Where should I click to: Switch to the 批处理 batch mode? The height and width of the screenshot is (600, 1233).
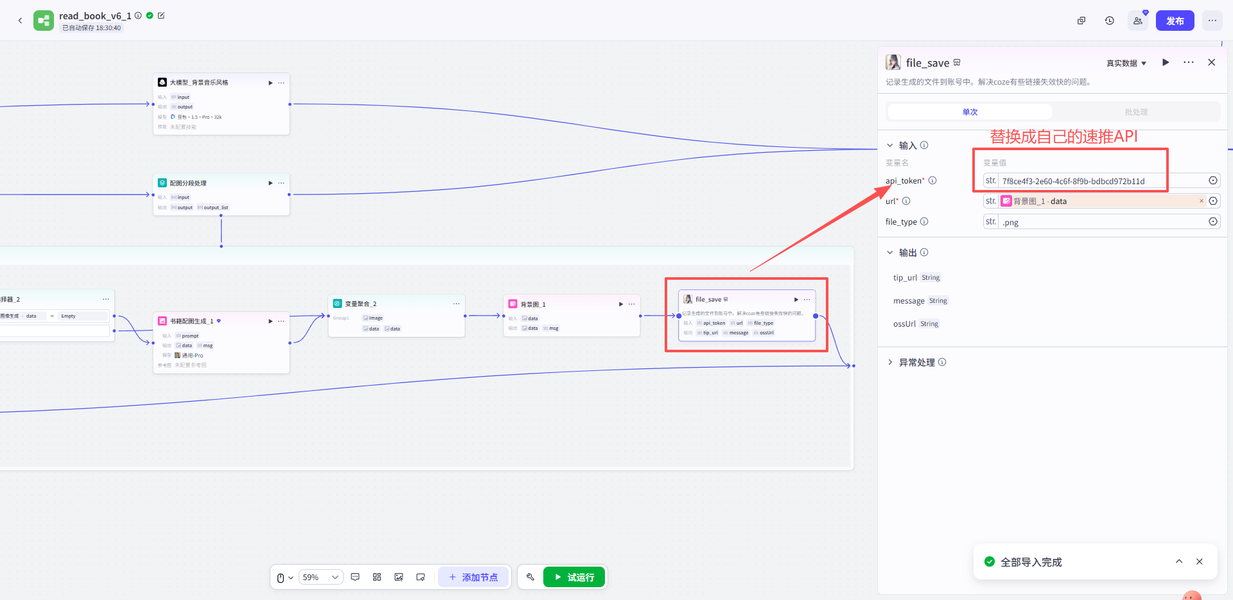[1135, 112]
